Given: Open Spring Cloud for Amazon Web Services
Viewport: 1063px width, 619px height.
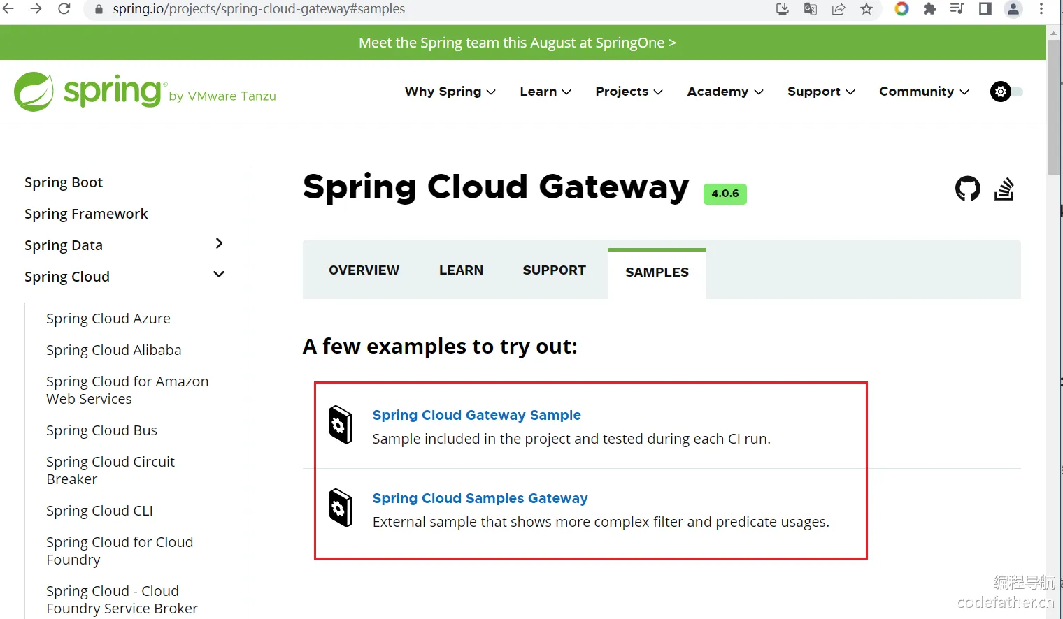Looking at the screenshot, I should point(127,391).
